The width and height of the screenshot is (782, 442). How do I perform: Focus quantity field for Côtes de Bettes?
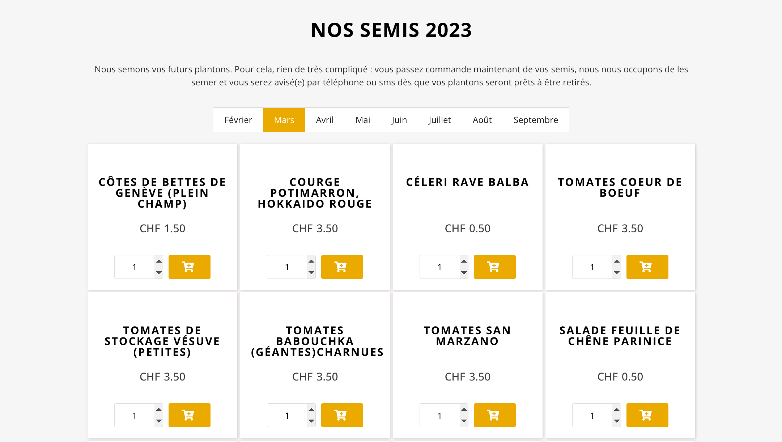[x=135, y=267]
